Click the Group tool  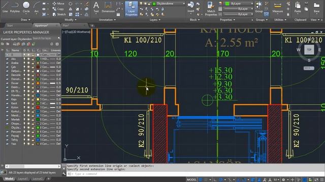[259, 7]
